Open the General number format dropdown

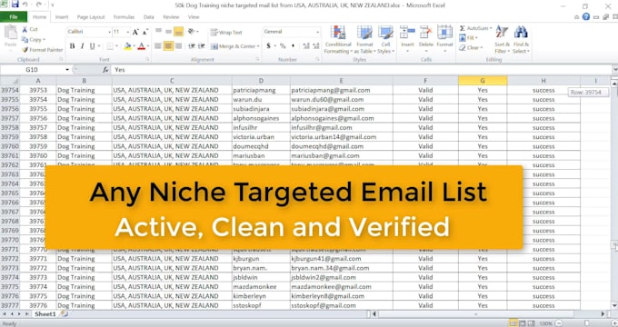point(317,32)
